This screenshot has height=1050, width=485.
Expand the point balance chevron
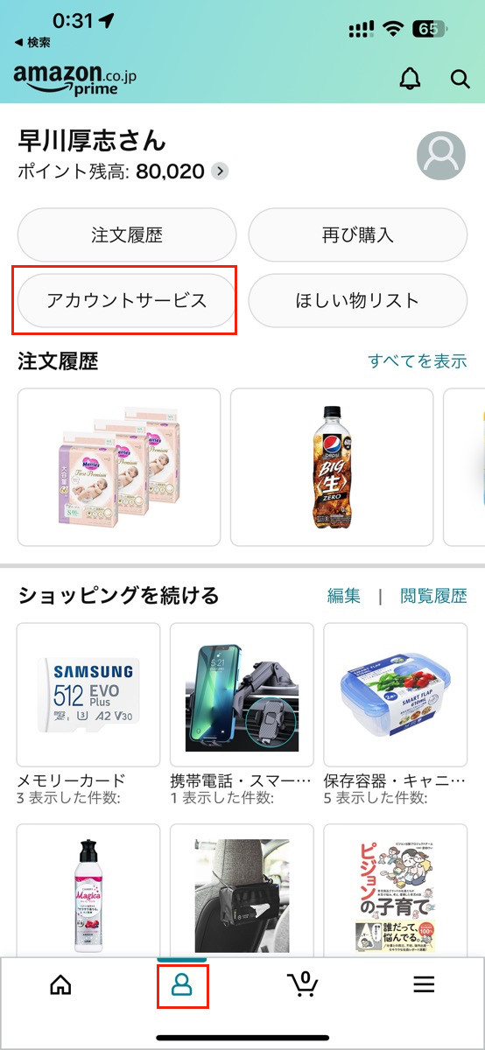point(221,171)
